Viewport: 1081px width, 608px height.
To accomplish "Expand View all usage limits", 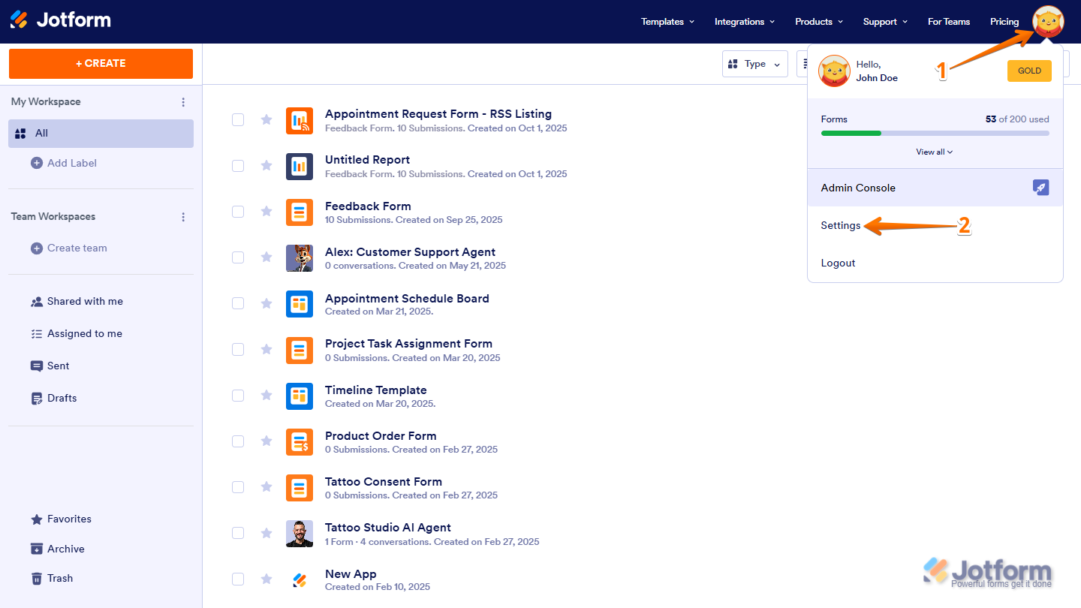I will click(x=935, y=152).
